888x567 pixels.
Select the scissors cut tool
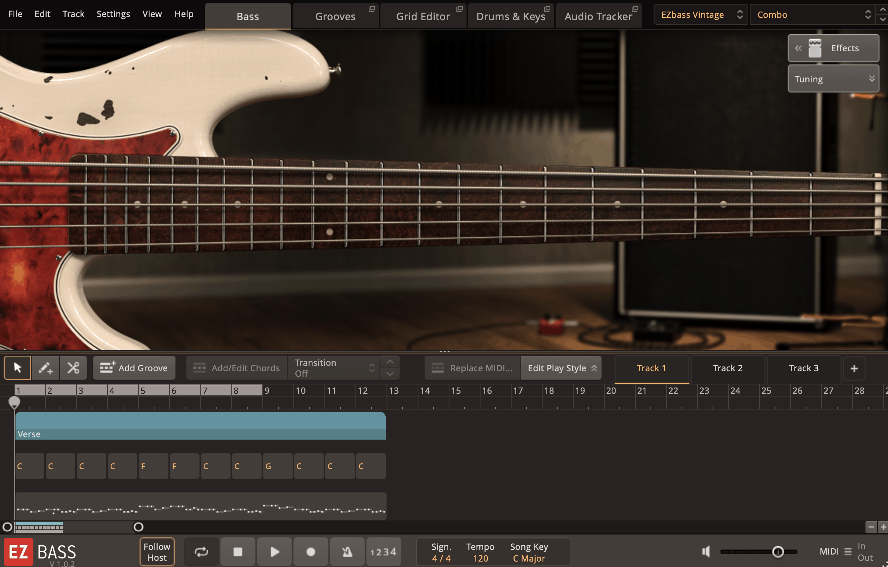pyautogui.click(x=73, y=368)
